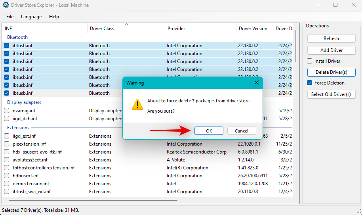Close the Warning dialog with X
Screen dimensions: 362x215
[x=257, y=83]
